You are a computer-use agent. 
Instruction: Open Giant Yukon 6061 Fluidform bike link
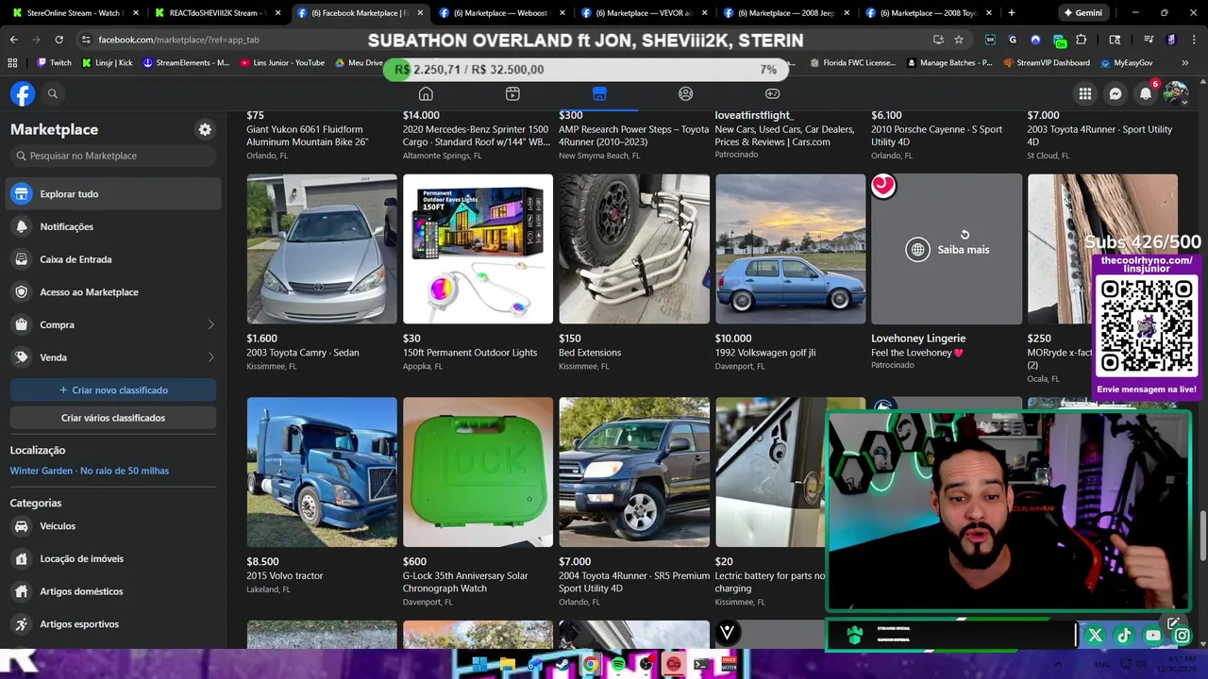(308, 136)
